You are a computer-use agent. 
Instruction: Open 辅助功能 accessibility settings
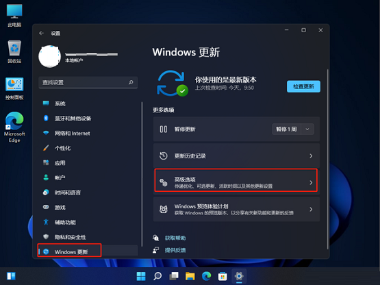coord(88,222)
